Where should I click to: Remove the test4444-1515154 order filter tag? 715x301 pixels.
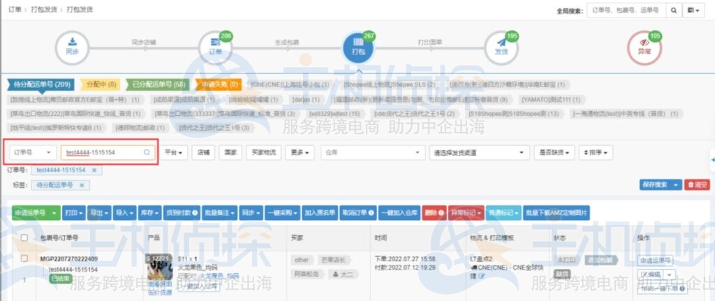pos(94,170)
